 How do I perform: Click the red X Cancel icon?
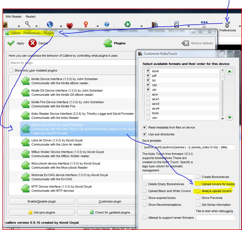[33, 43]
